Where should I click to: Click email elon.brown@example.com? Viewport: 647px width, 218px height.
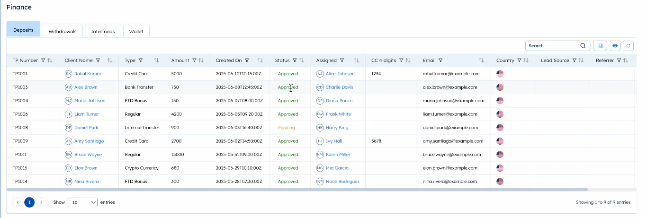tap(450, 168)
